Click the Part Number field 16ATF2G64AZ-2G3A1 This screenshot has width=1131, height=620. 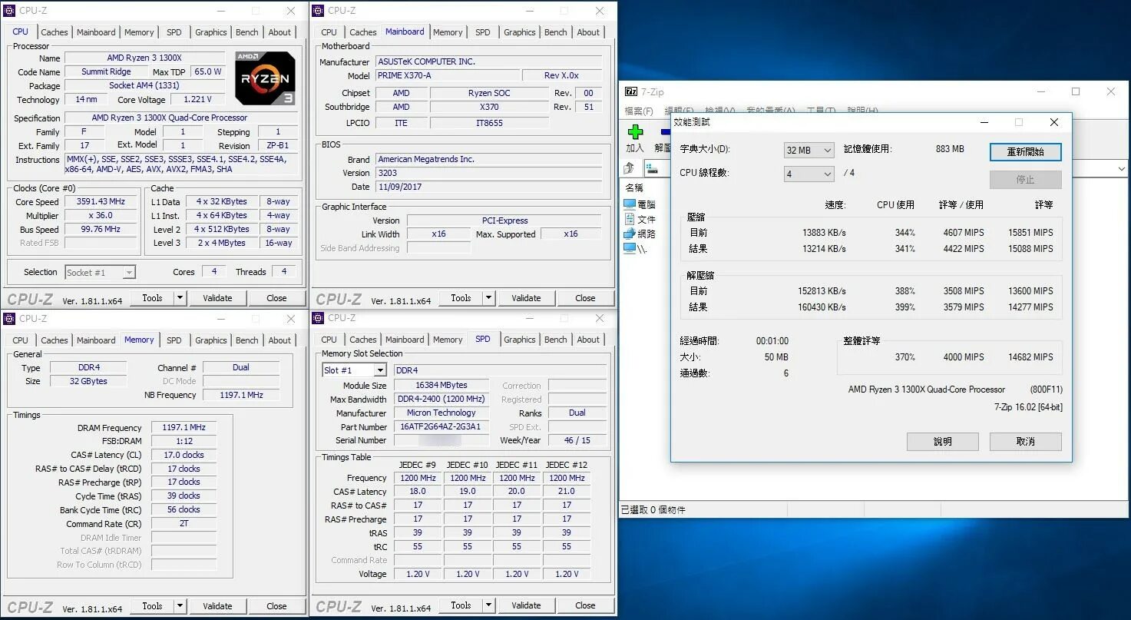(x=441, y=426)
